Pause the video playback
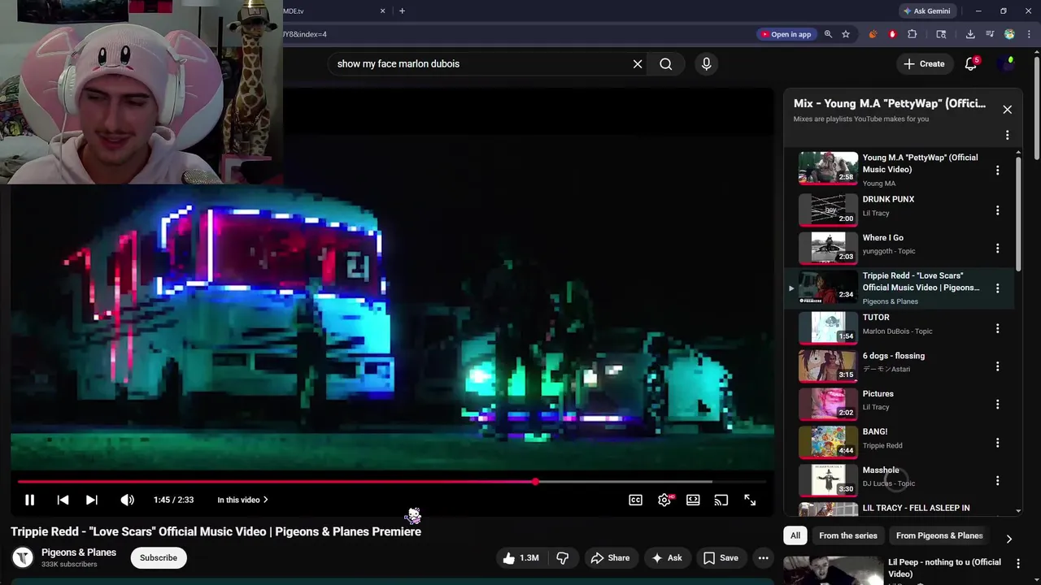Viewport: 1041px width, 585px height. (x=29, y=500)
